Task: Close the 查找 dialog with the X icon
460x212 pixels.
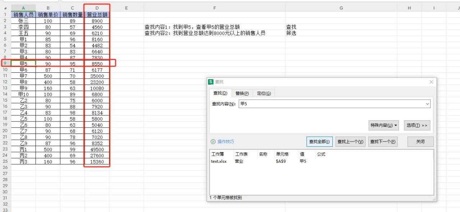Action: pos(431,82)
